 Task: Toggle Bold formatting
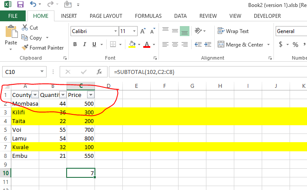tap(75, 44)
